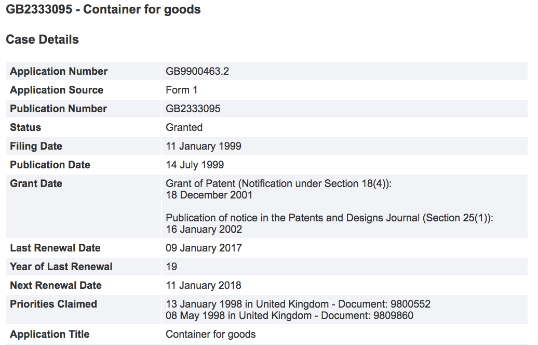The width and height of the screenshot is (538, 345).
Task: Click the page heading GB2333095 - Container for goods
Action: tap(103, 9)
